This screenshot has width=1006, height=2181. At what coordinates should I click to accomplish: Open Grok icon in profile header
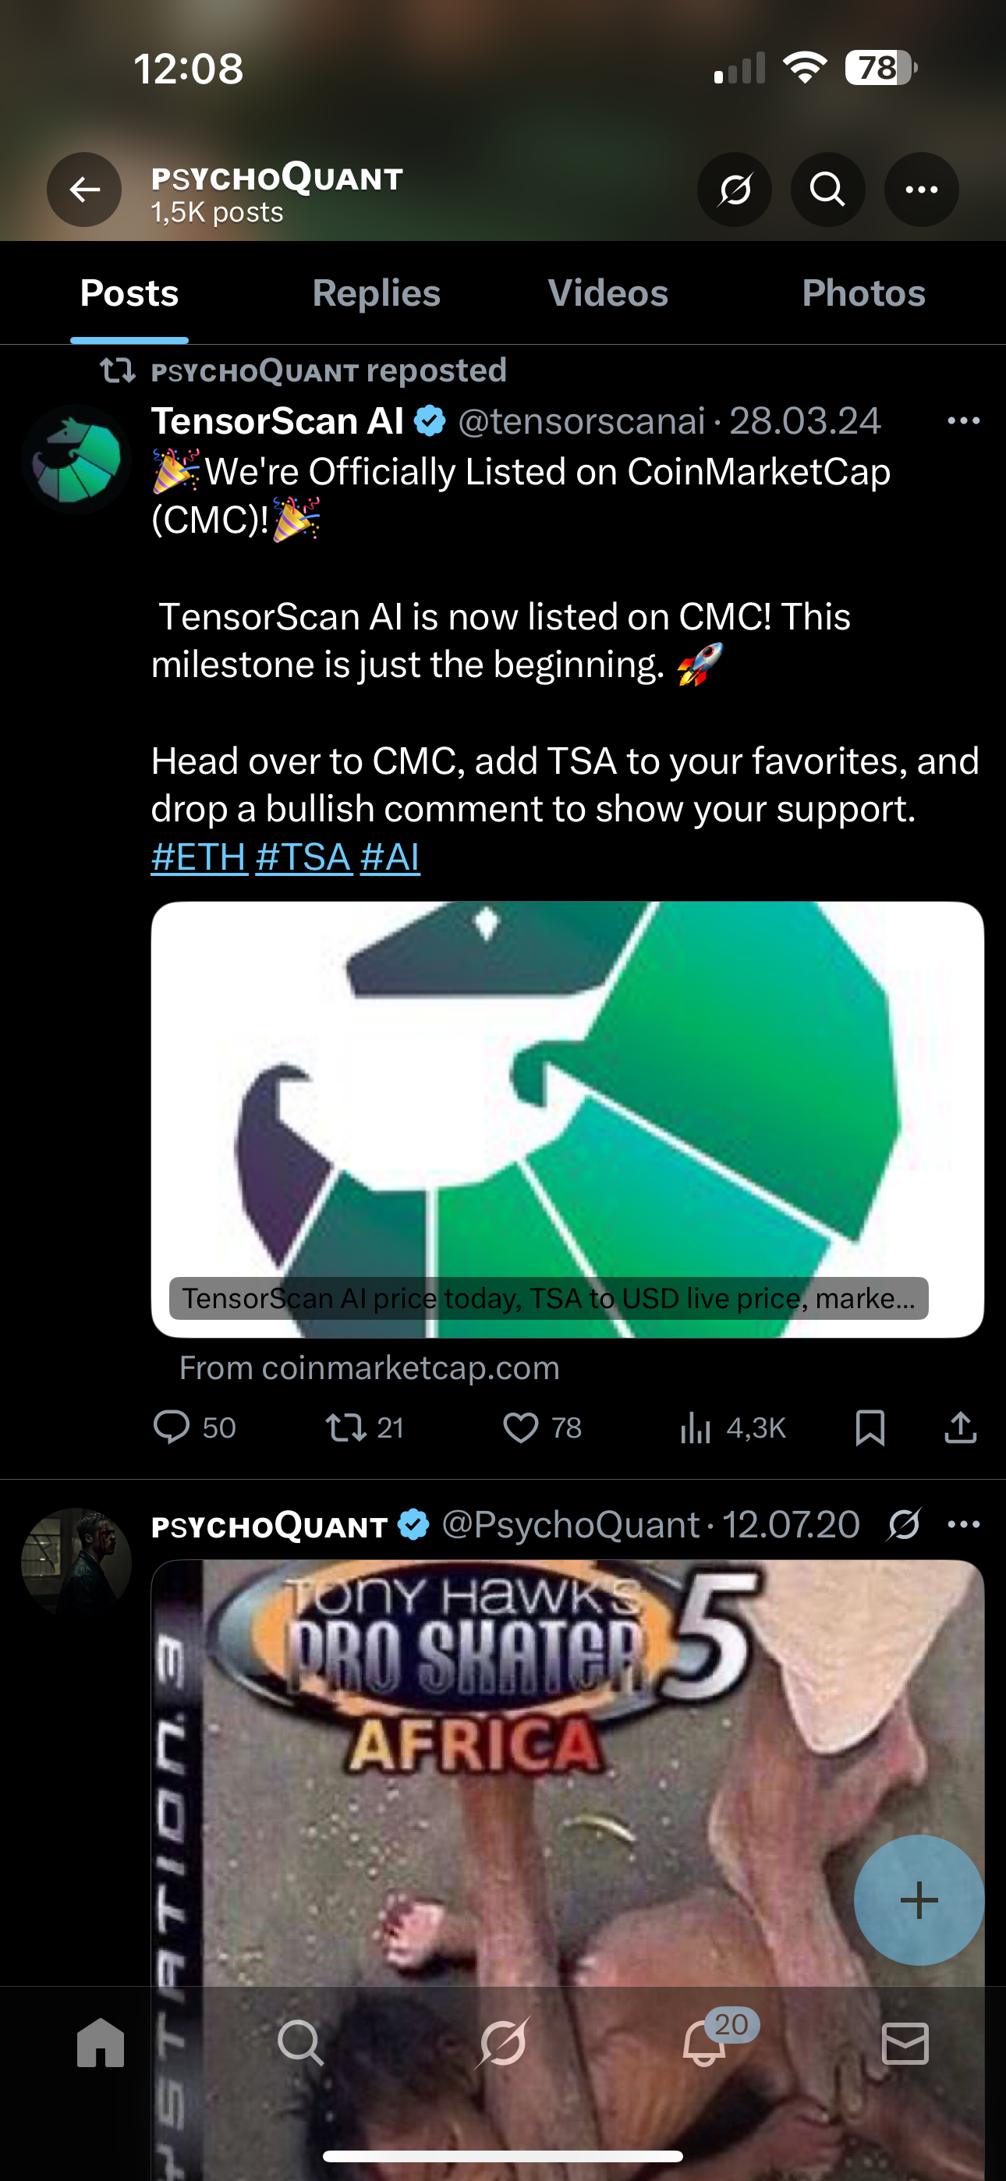pyautogui.click(x=734, y=190)
